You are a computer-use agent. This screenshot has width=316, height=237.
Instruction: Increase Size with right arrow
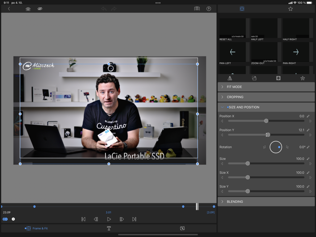point(310,164)
